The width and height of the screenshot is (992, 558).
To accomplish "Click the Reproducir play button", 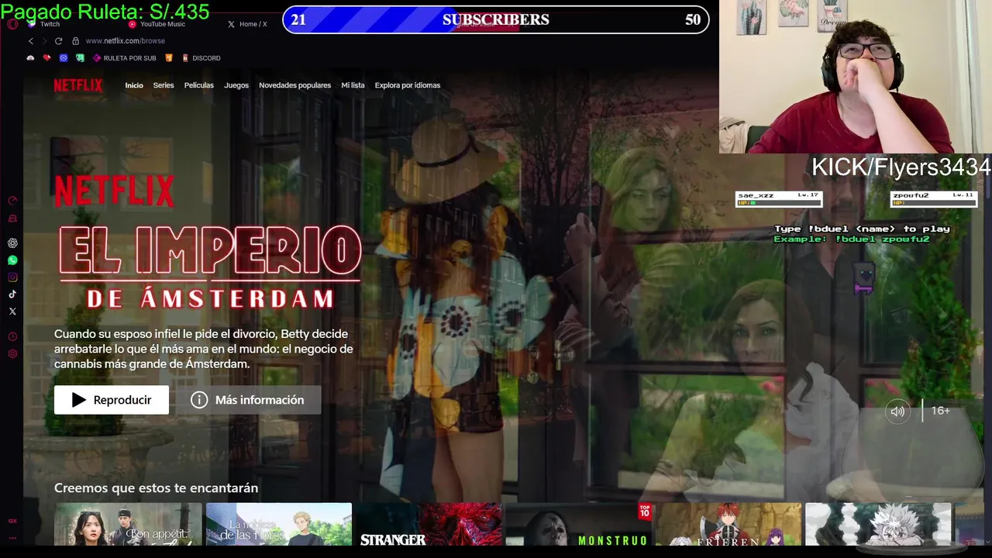I will pyautogui.click(x=112, y=400).
